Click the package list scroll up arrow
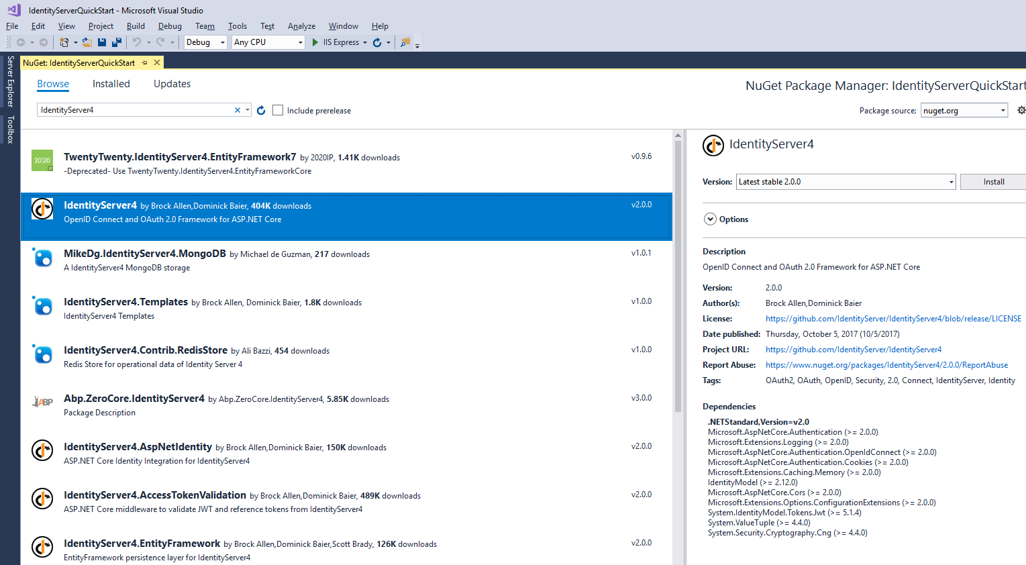Viewport: 1026px width, 565px height. tap(678, 135)
